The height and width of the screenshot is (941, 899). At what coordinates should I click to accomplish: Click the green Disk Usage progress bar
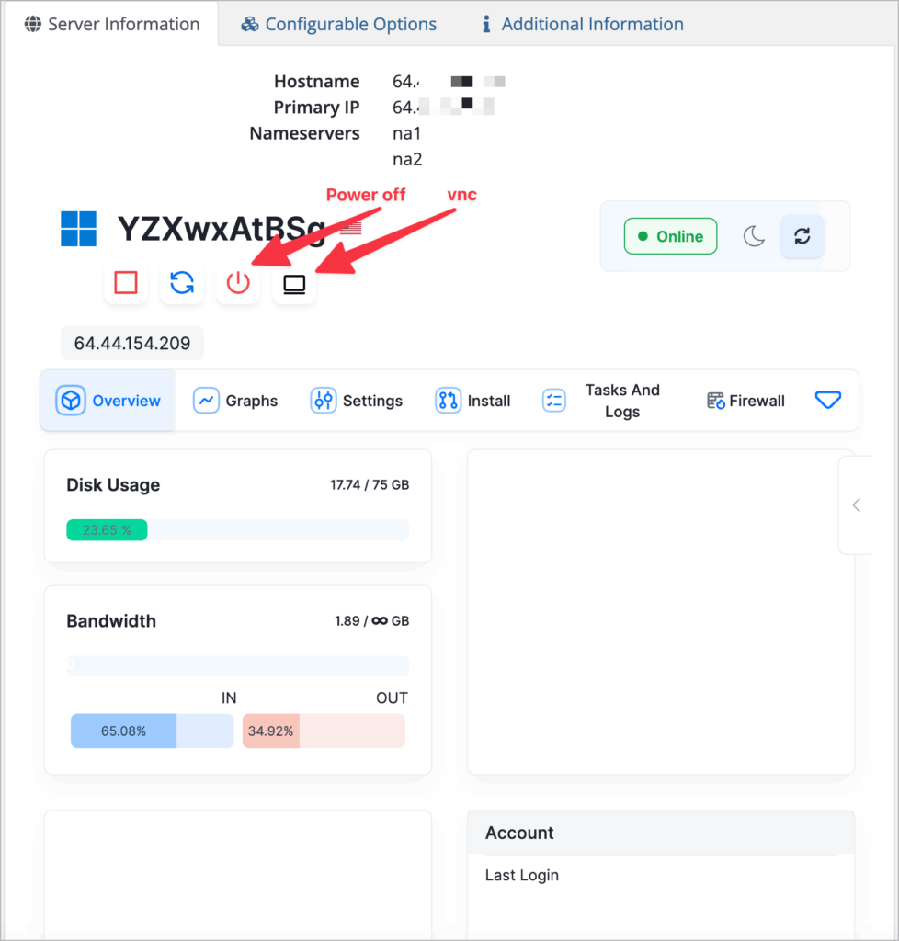(107, 530)
